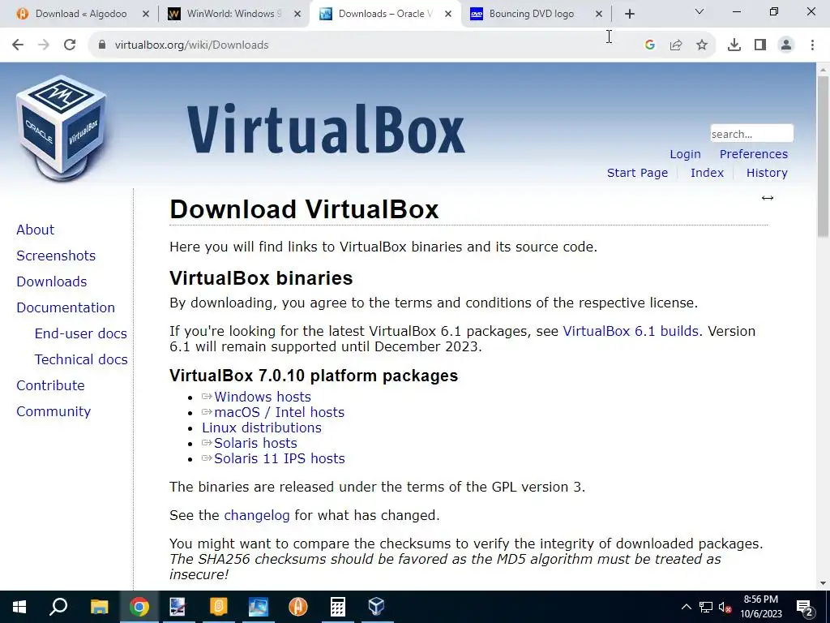
Task: Go to the Start Page link
Action: [637, 173]
